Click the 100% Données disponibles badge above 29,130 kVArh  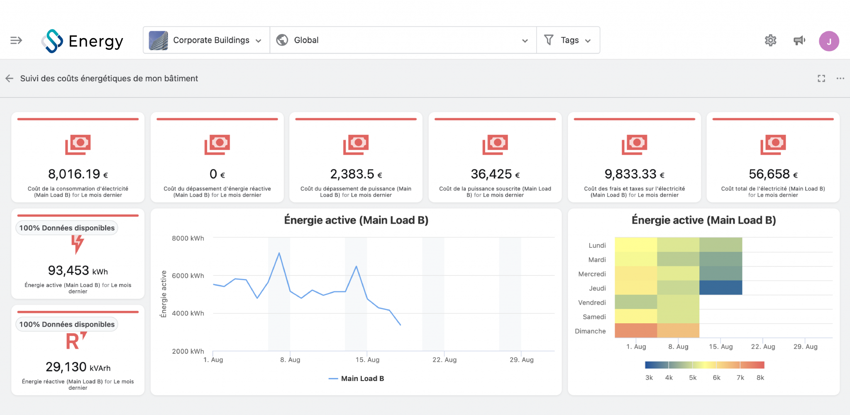[x=67, y=324]
